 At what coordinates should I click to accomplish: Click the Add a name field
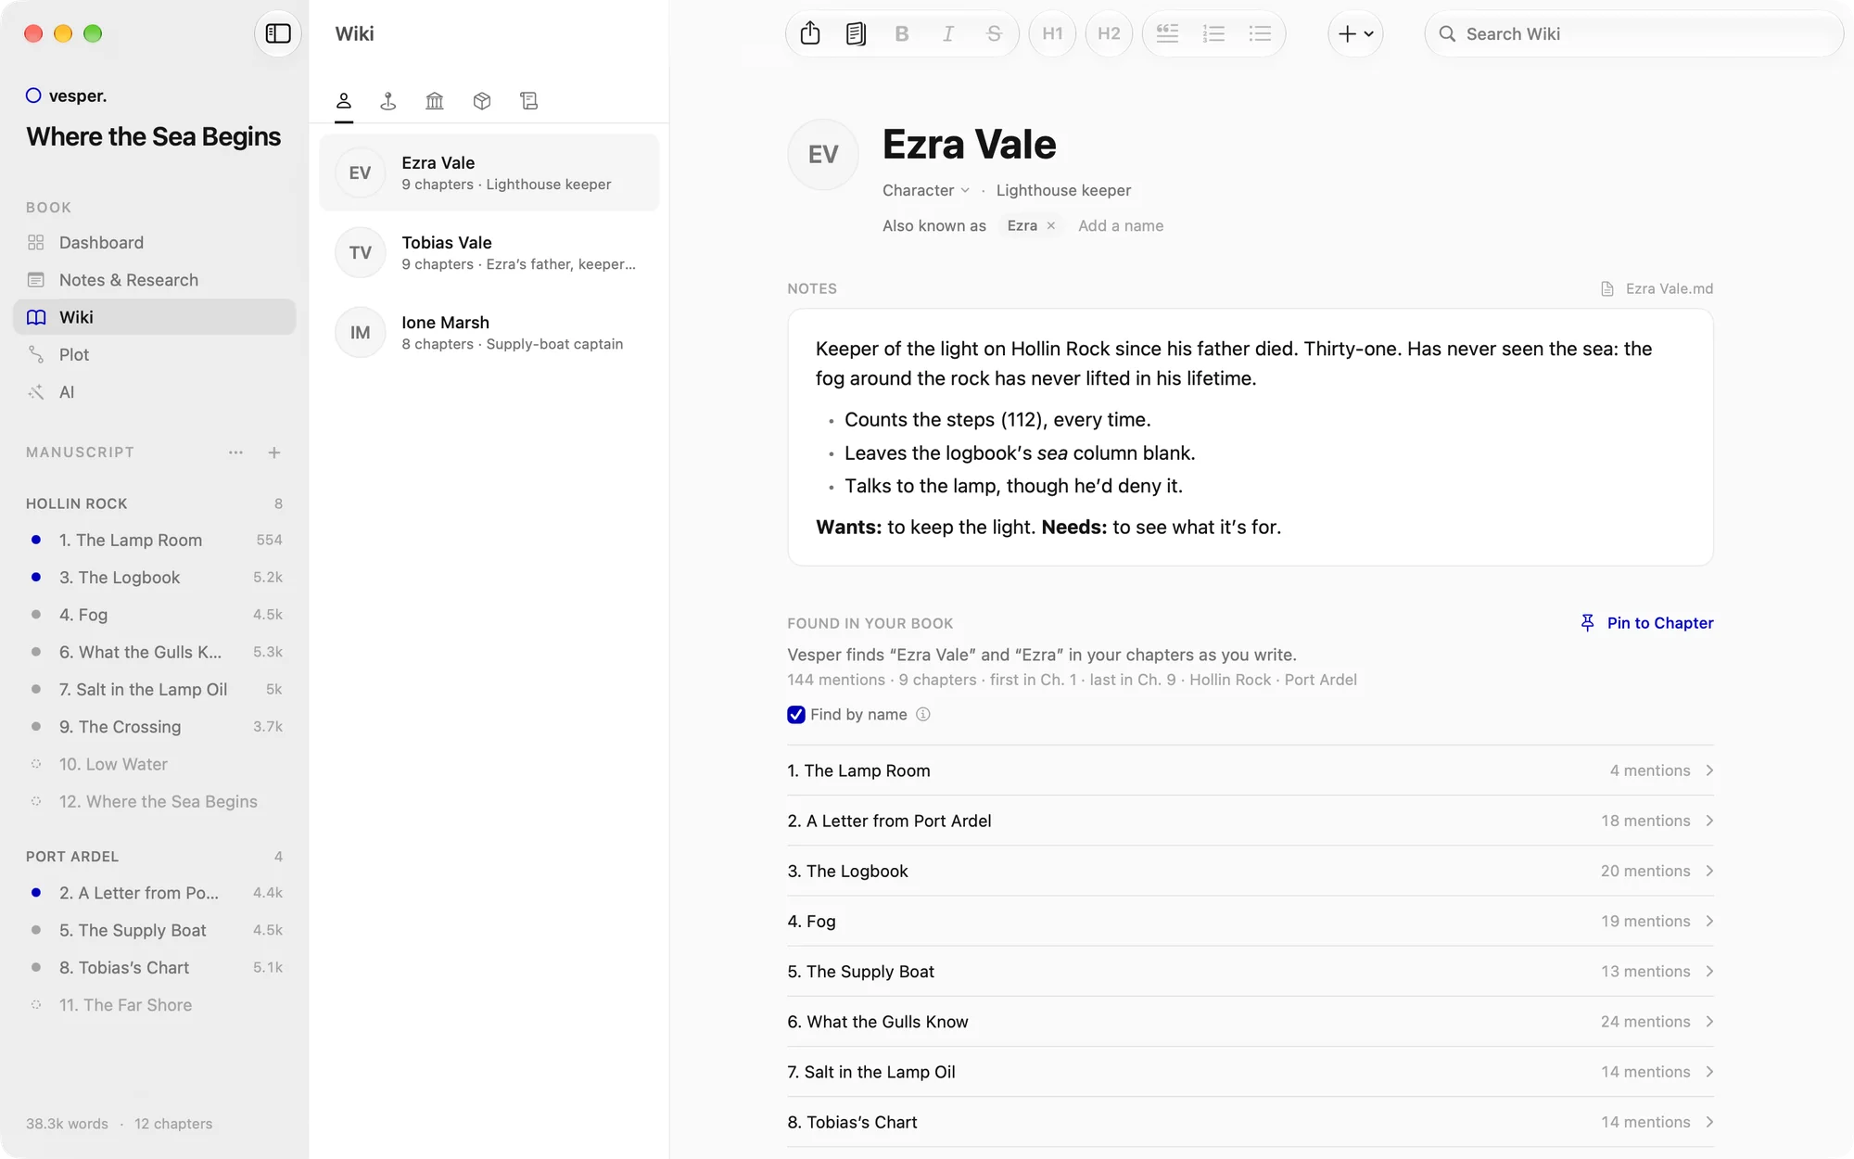pyautogui.click(x=1121, y=226)
